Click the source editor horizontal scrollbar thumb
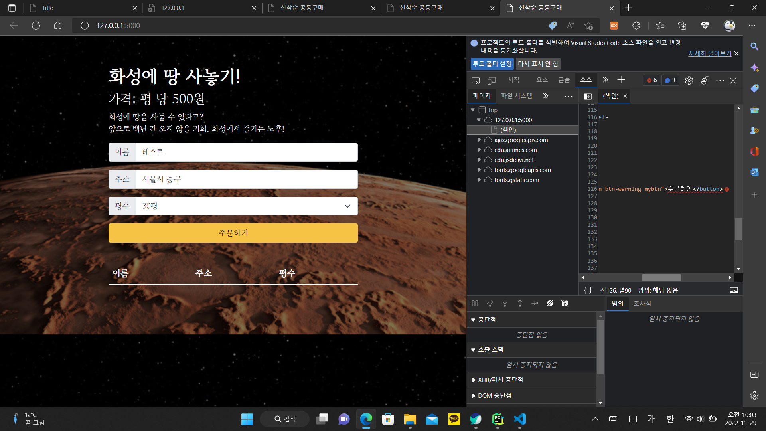Image resolution: width=766 pixels, height=431 pixels. [x=661, y=277]
